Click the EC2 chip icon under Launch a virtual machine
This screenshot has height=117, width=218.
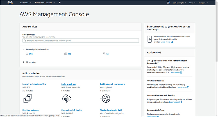27,98
